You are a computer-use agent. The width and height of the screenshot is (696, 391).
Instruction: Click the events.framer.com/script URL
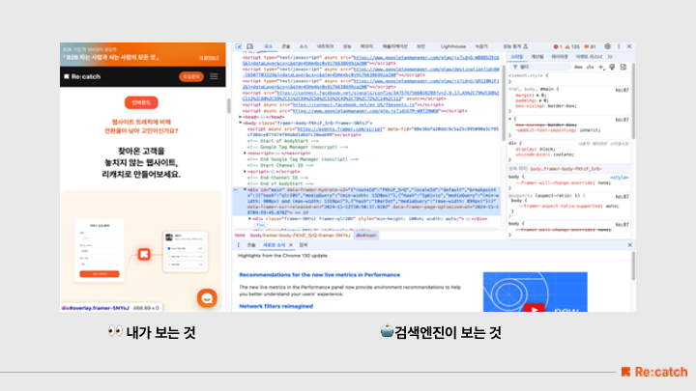(339, 129)
